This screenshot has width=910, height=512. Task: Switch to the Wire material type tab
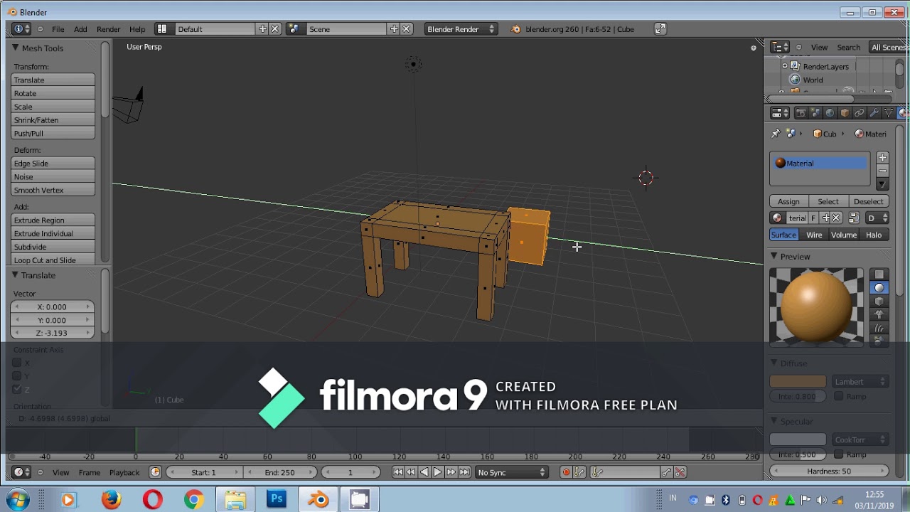[814, 235]
